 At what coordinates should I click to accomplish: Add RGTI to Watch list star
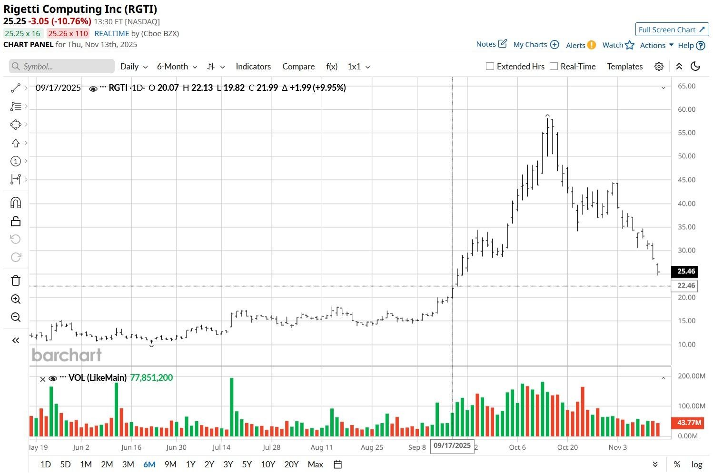pos(630,45)
